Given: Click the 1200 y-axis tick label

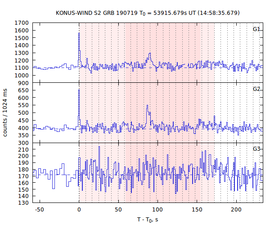Looking at the screenshot, I should click(21, 60).
